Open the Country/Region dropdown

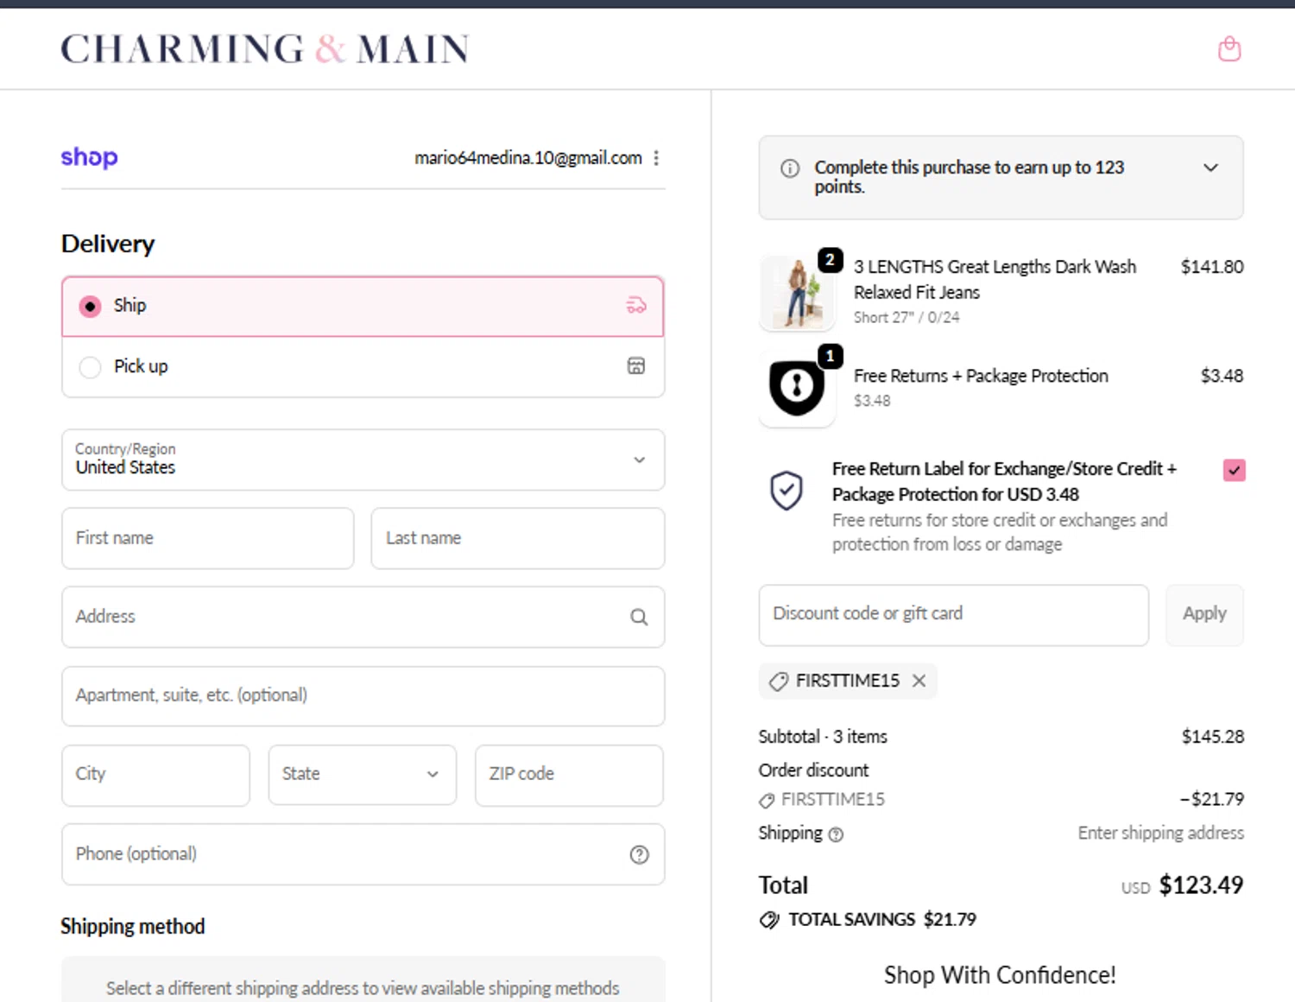click(363, 460)
